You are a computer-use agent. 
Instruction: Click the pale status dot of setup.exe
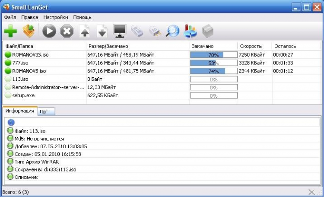click(8, 95)
